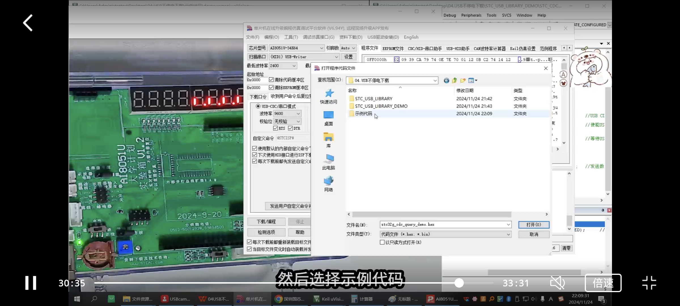Go back with the blue arrow in file dialog
Image resolution: width=680 pixels, height=306 pixels.
446,81
